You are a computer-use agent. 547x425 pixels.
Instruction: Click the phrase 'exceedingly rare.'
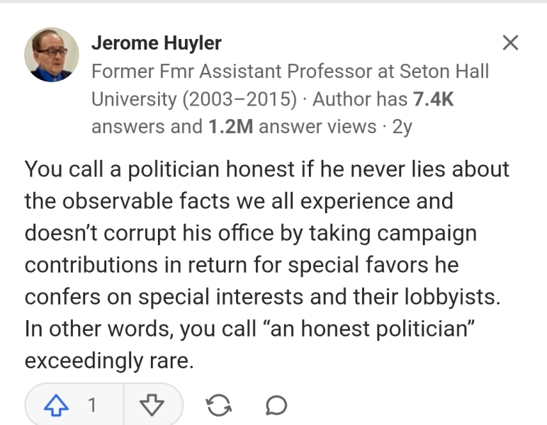coord(108,361)
